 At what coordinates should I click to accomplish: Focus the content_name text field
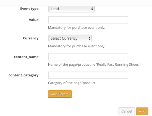88,57
